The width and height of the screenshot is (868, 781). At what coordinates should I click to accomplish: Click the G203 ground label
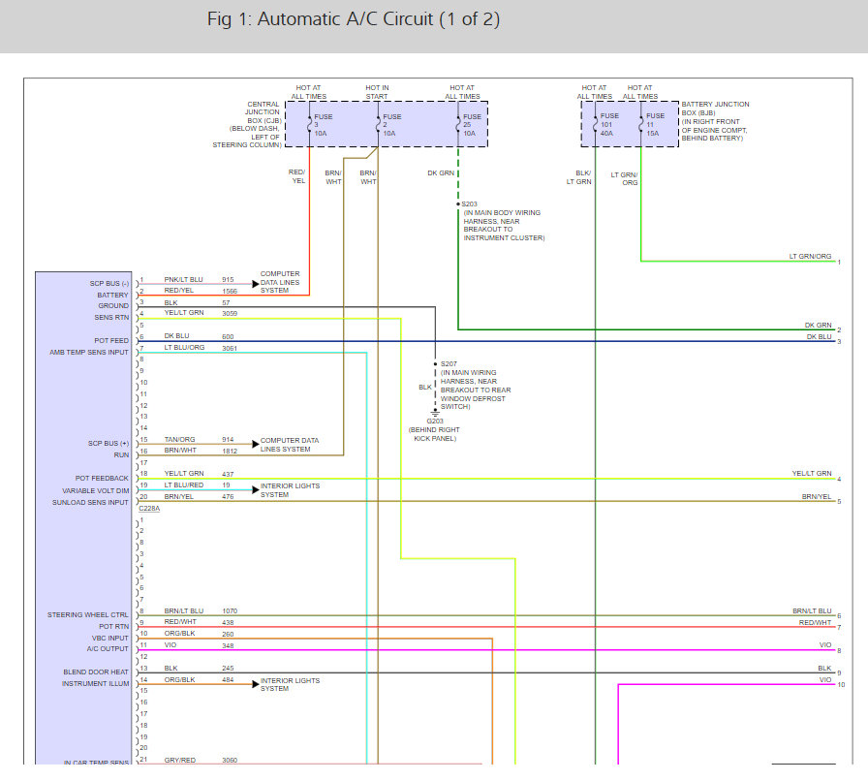pyautogui.click(x=435, y=421)
